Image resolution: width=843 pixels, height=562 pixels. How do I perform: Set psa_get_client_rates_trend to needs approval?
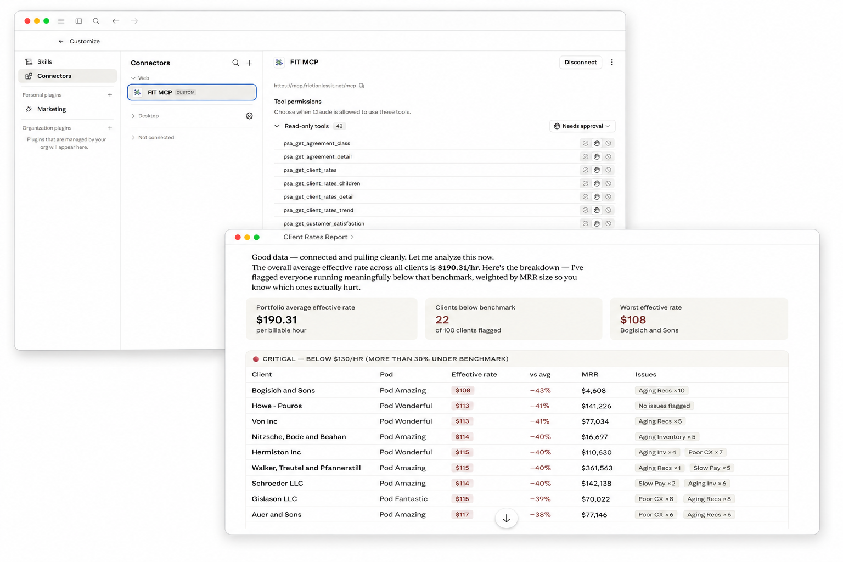click(x=597, y=210)
